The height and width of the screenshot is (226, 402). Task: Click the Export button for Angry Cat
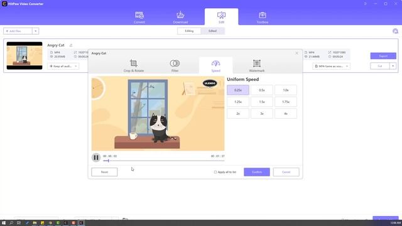(x=383, y=56)
